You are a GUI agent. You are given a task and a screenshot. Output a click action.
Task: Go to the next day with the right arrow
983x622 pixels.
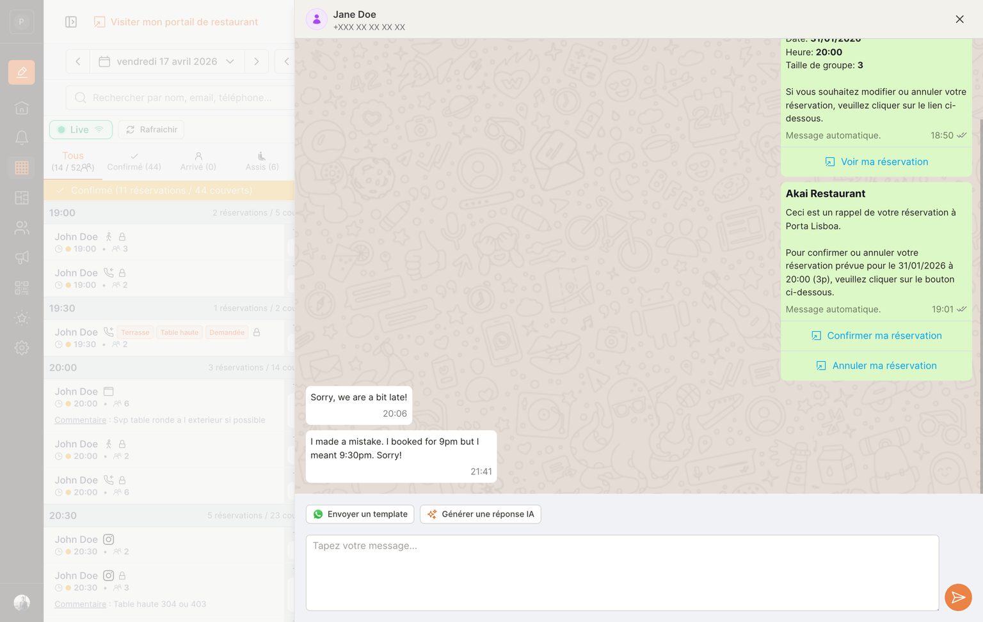coord(257,61)
